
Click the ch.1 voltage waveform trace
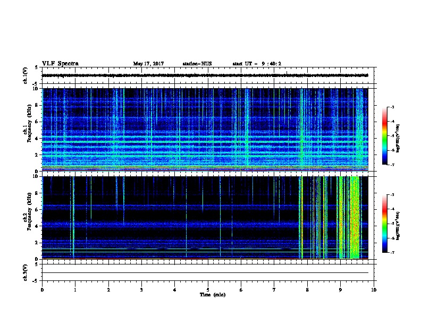(205, 75)
